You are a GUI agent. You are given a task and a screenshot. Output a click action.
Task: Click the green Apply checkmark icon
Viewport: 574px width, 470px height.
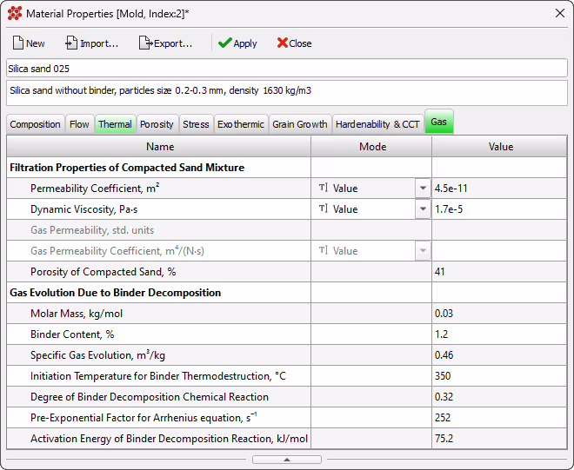pyautogui.click(x=224, y=43)
